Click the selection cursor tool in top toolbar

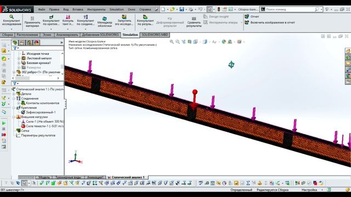click(x=210, y=9)
